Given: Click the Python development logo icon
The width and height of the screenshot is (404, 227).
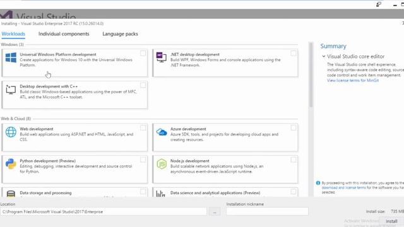Looking at the screenshot, I should tap(11, 164).
